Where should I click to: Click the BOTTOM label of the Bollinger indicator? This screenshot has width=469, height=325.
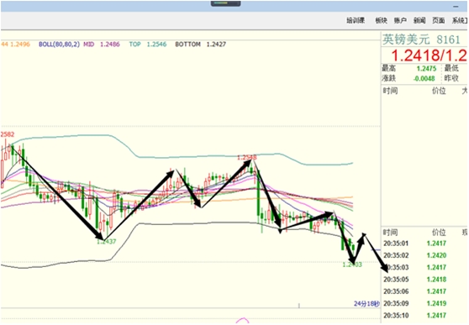(187, 45)
